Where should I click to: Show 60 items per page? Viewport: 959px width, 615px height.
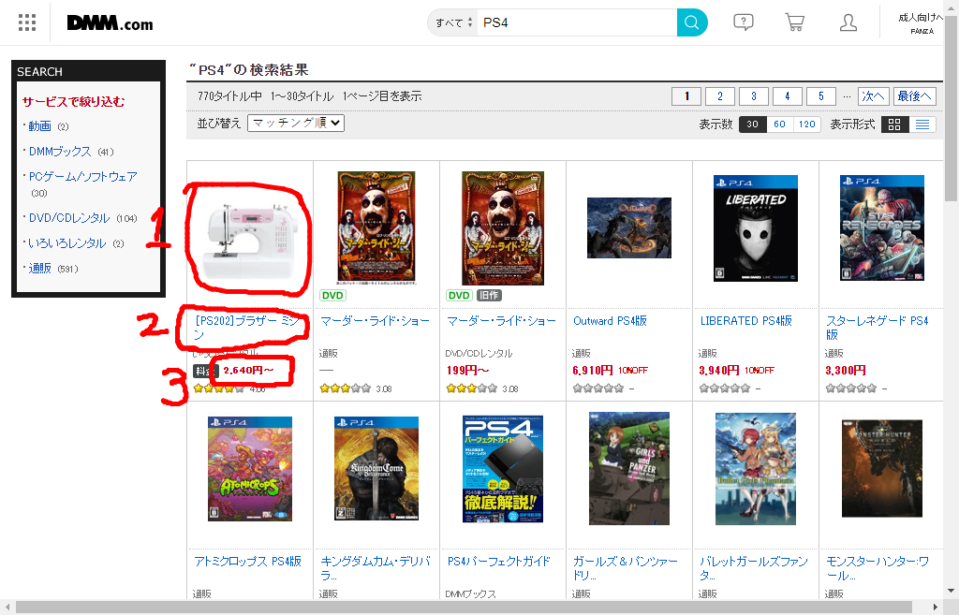click(x=779, y=124)
